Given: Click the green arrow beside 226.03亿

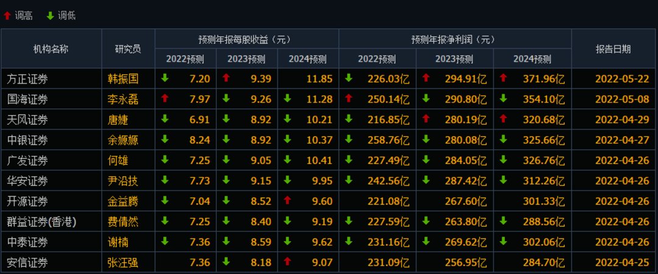Looking at the screenshot, I should 348,78.
